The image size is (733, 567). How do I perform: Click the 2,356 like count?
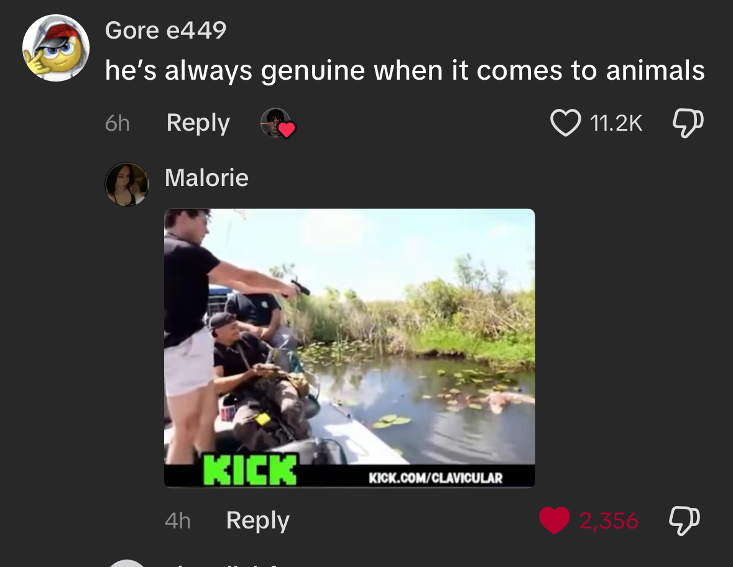click(x=609, y=520)
